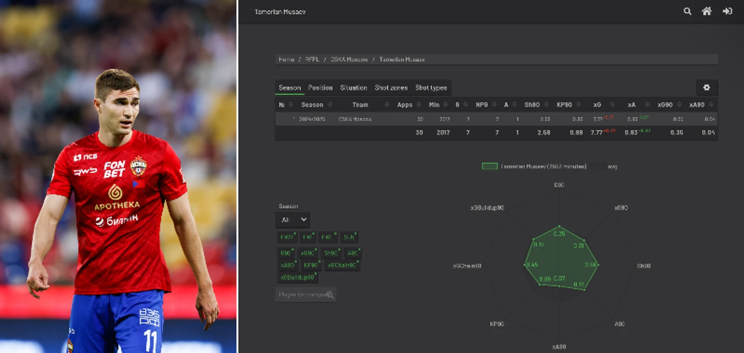Sort table by NPG column arrows
The height and width of the screenshot is (353, 744).
point(495,105)
